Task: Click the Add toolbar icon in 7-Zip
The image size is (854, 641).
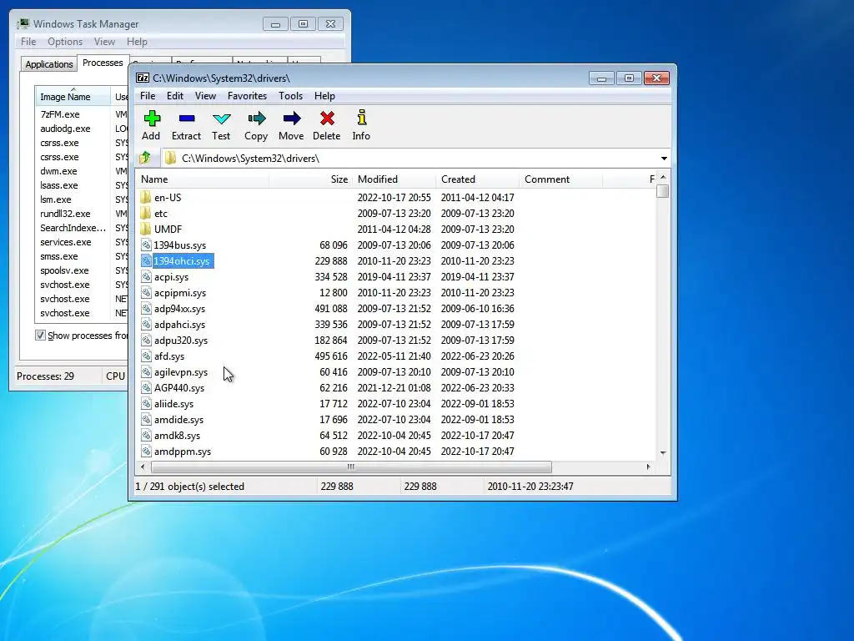Action: coord(152,119)
